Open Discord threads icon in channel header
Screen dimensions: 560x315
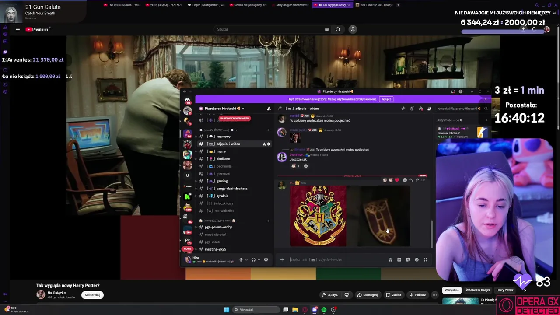click(403, 108)
